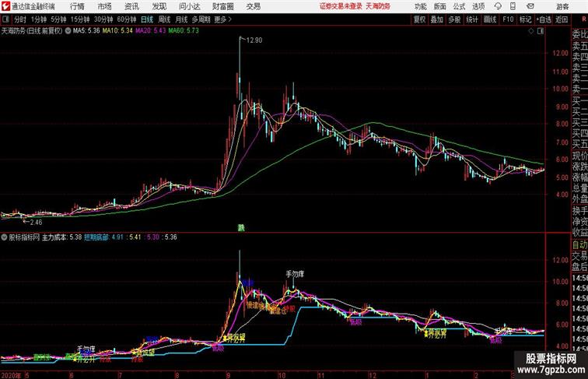
Task: Open the 功能 menu
Action: (x=420, y=6)
